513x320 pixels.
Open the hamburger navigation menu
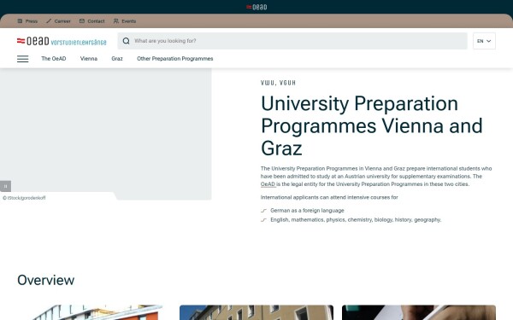[x=22, y=59]
